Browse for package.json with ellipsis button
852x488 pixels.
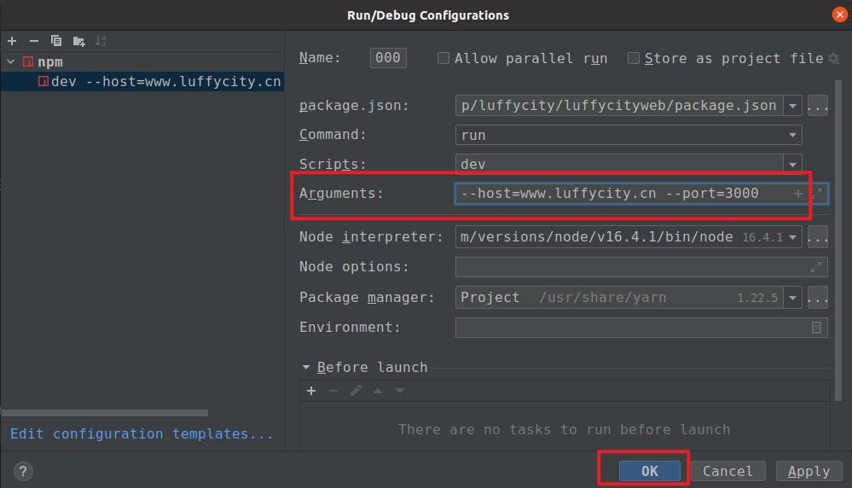[x=818, y=106]
